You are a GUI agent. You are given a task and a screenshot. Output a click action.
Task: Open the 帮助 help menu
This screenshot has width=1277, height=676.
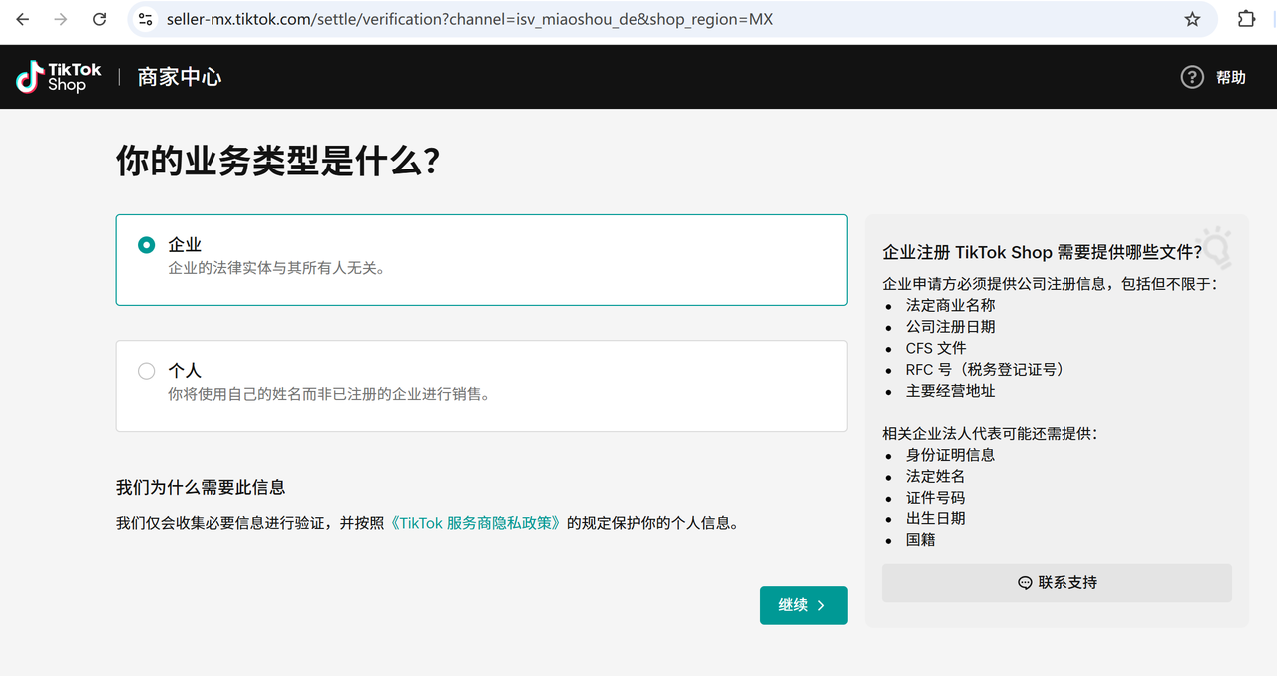[x=1230, y=77]
